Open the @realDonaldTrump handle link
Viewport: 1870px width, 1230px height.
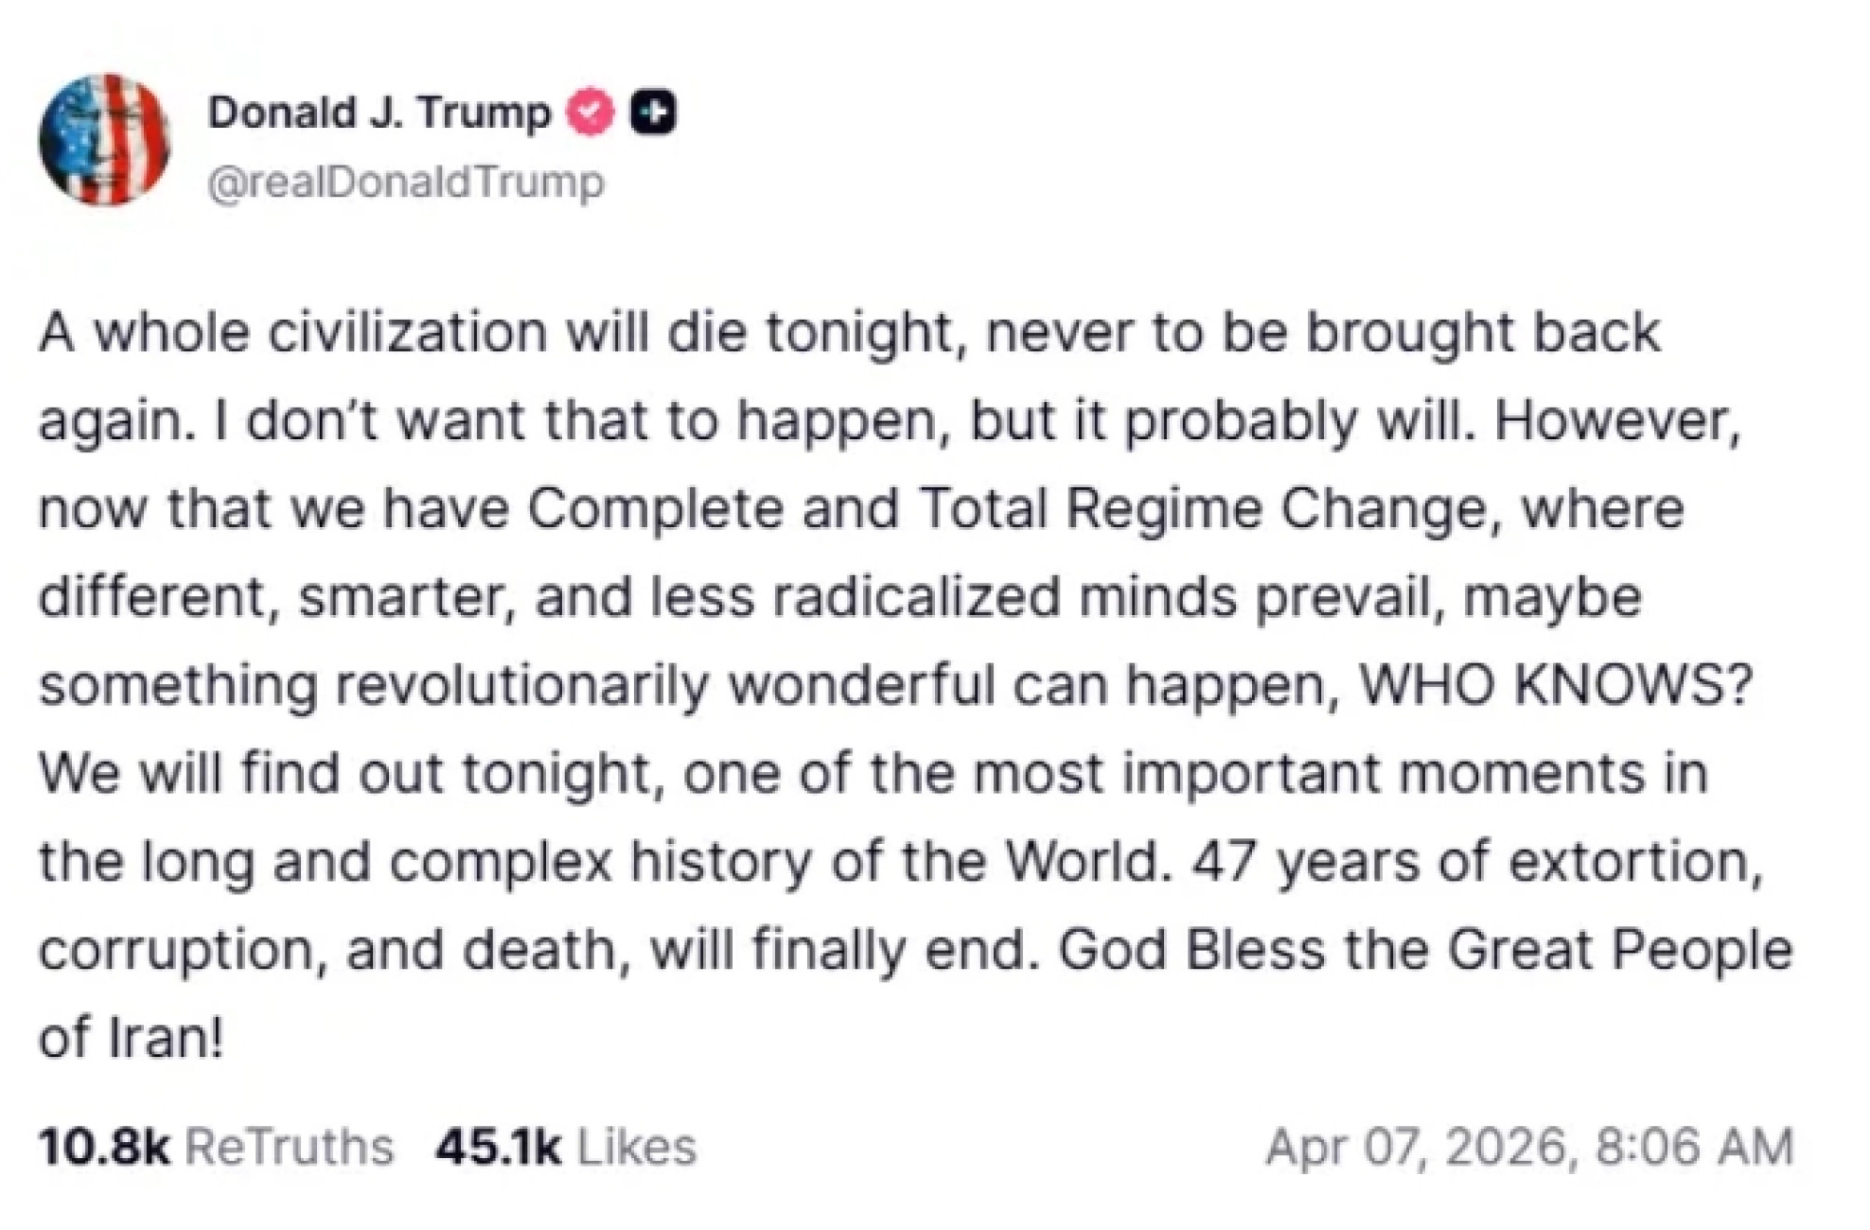pos(406,181)
